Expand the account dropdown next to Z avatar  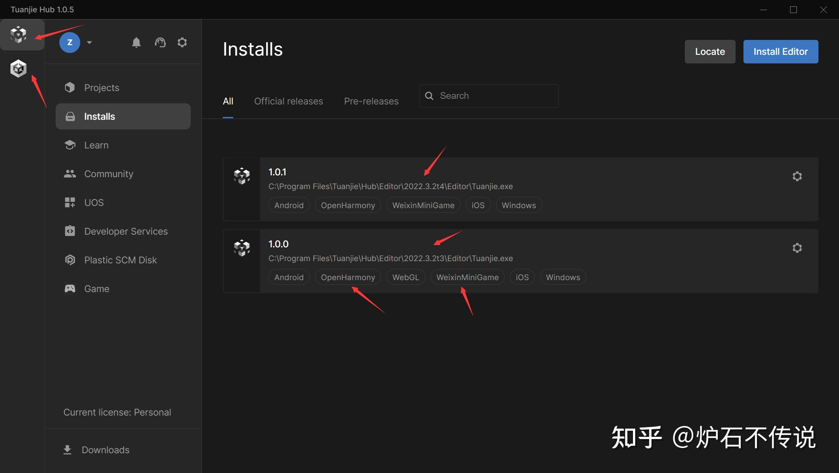(x=89, y=42)
